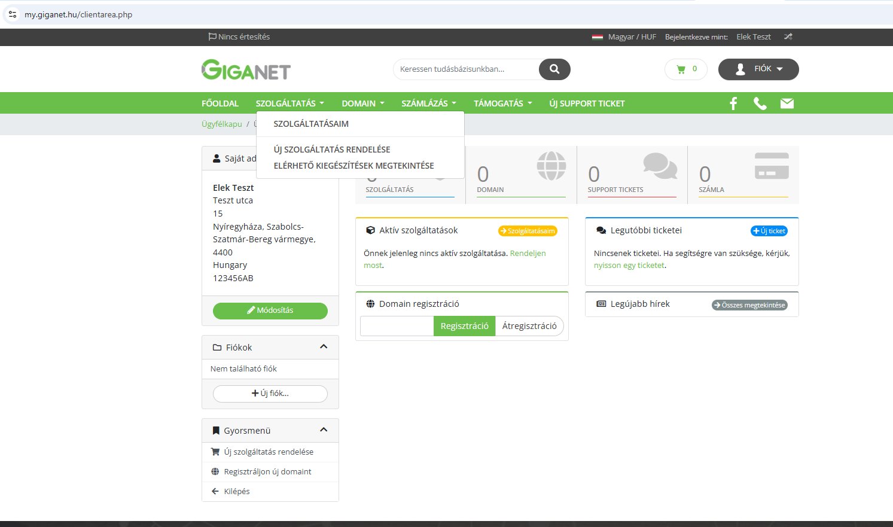Click the Facebook icon in green navbar
This screenshot has width=893, height=527.
pyautogui.click(x=733, y=103)
